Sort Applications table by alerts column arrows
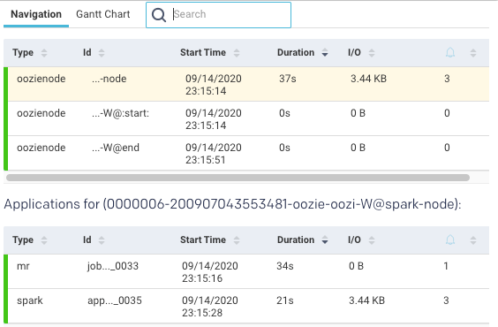498x327 pixels. tap(473, 240)
